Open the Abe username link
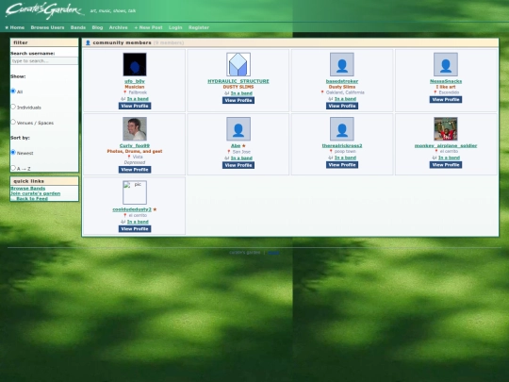This screenshot has height=382, width=509. [236, 146]
